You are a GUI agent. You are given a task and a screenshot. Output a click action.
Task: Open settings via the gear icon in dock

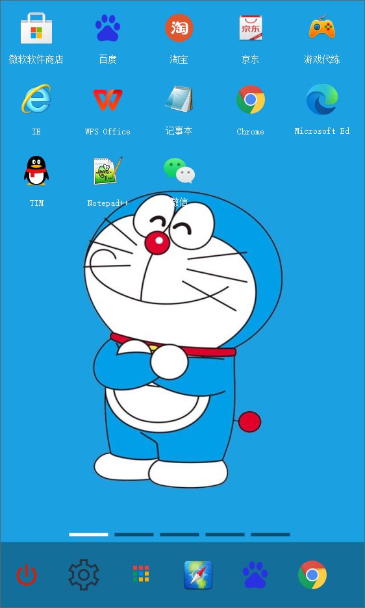coord(84,575)
